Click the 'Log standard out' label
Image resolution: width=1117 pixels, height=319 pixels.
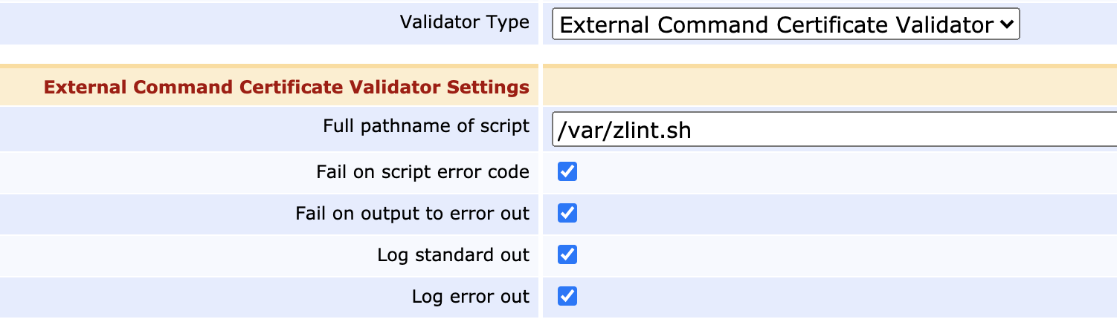453,255
